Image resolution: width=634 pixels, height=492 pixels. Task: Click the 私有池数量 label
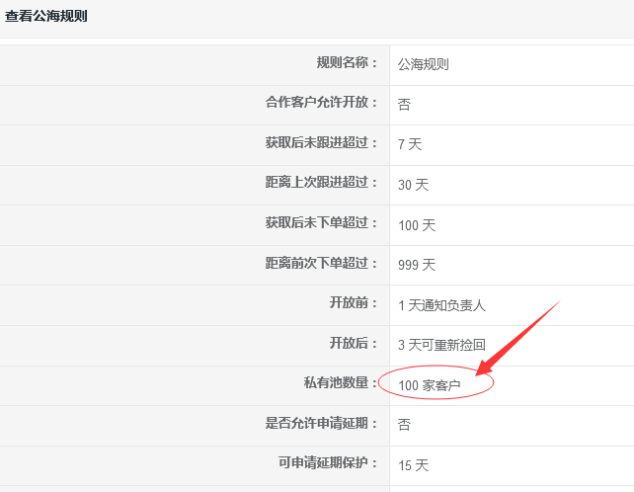(341, 383)
